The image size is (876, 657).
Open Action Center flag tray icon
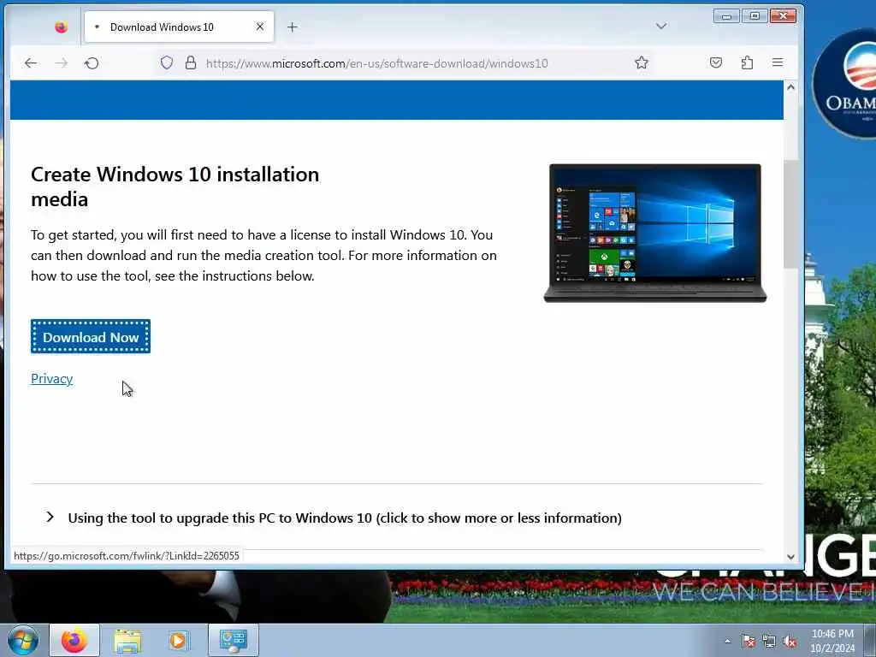coord(748,642)
